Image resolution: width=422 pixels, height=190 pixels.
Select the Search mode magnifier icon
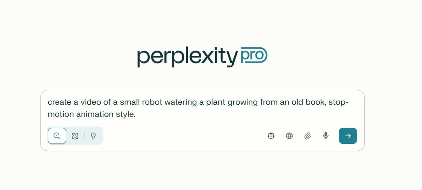pyautogui.click(x=57, y=136)
